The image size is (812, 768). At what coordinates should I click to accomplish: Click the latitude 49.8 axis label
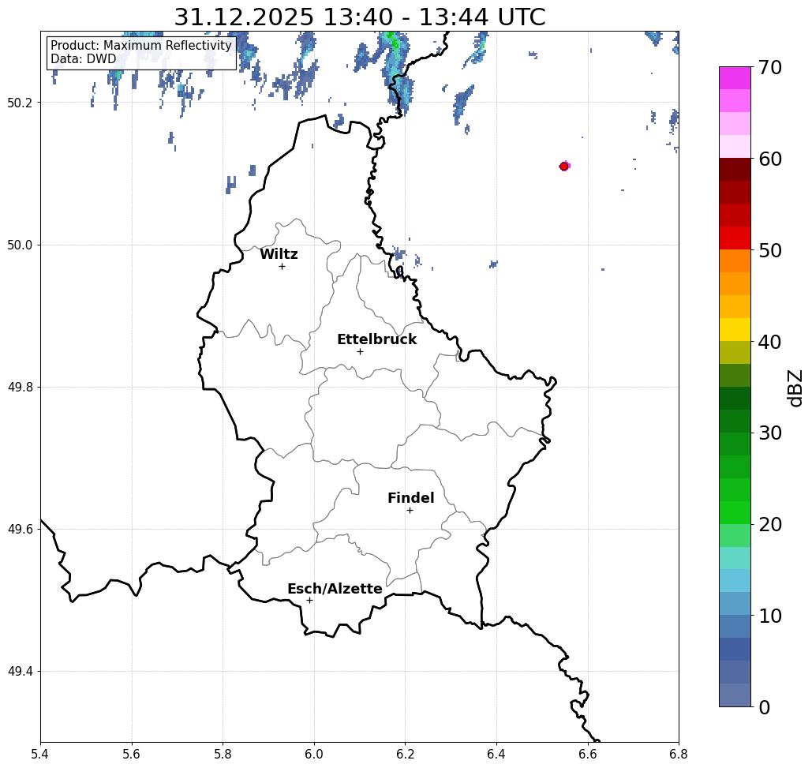tap(20, 387)
